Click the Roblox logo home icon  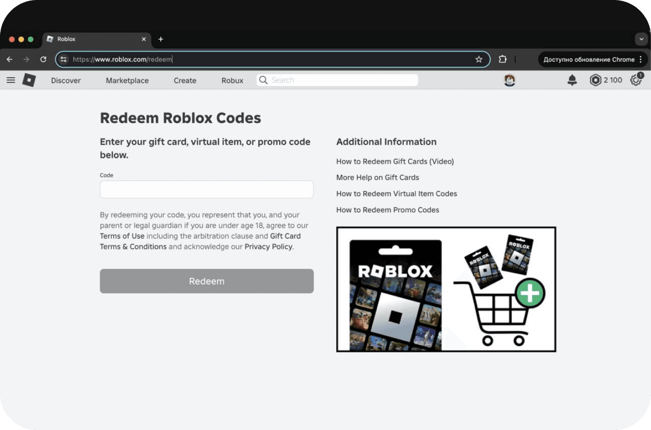click(x=29, y=80)
